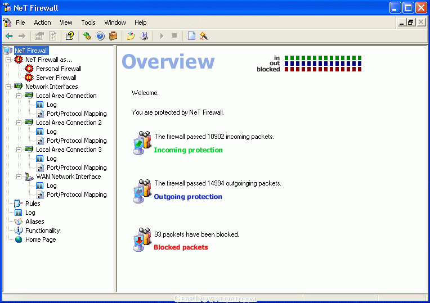Click the Outgoing protection computer icon

[142, 191]
